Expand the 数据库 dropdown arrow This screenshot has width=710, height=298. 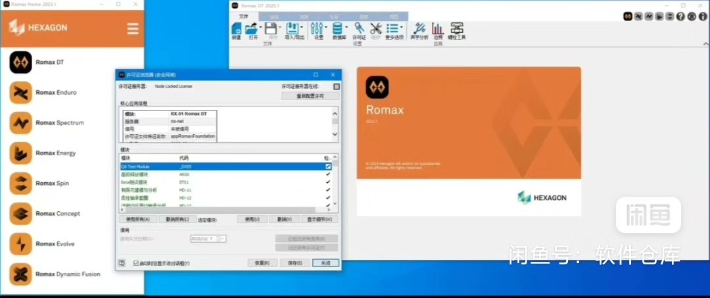click(x=346, y=28)
